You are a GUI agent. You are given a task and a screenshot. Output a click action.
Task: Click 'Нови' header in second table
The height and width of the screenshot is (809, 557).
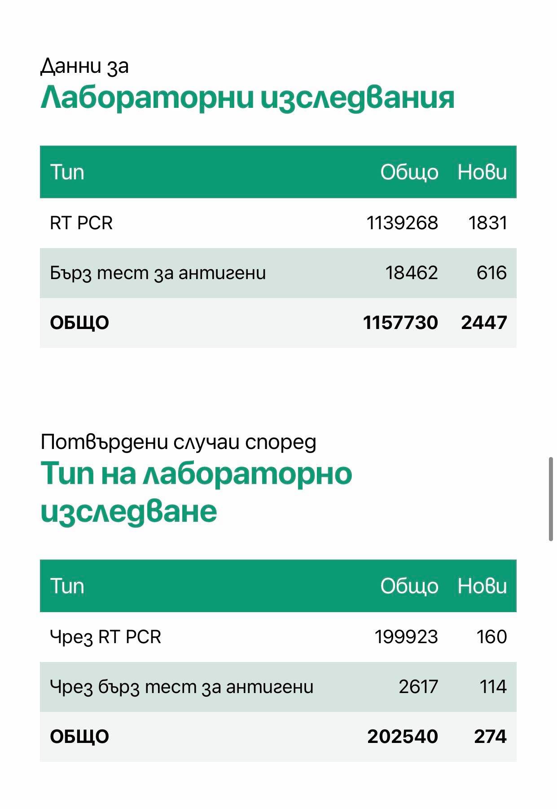coord(482,586)
